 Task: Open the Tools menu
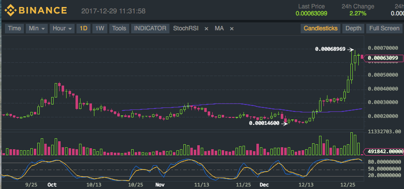pyautogui.click(x=119, y=28)
